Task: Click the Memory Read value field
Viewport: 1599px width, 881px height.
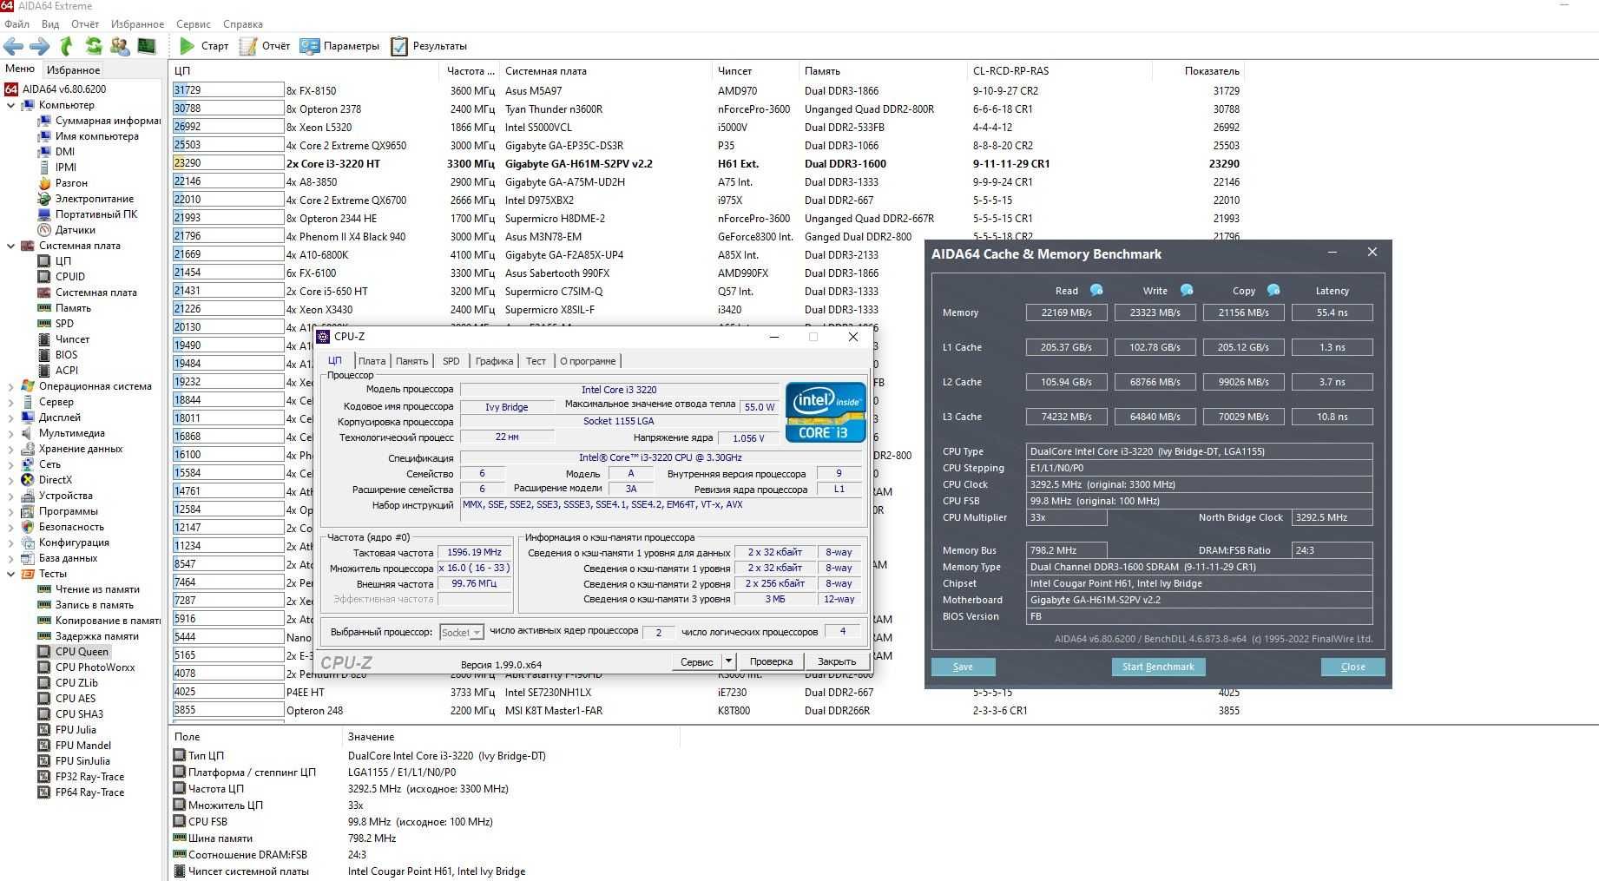Action: tap(1067, 312)
